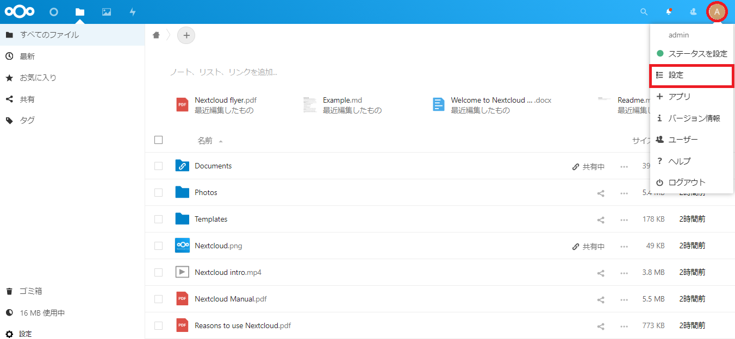Open more actions for Nextcloud Manual.pdf
This screenshot has width=735, height=339.
624,299
